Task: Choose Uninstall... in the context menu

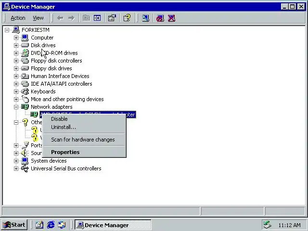Action: (64, 127)
